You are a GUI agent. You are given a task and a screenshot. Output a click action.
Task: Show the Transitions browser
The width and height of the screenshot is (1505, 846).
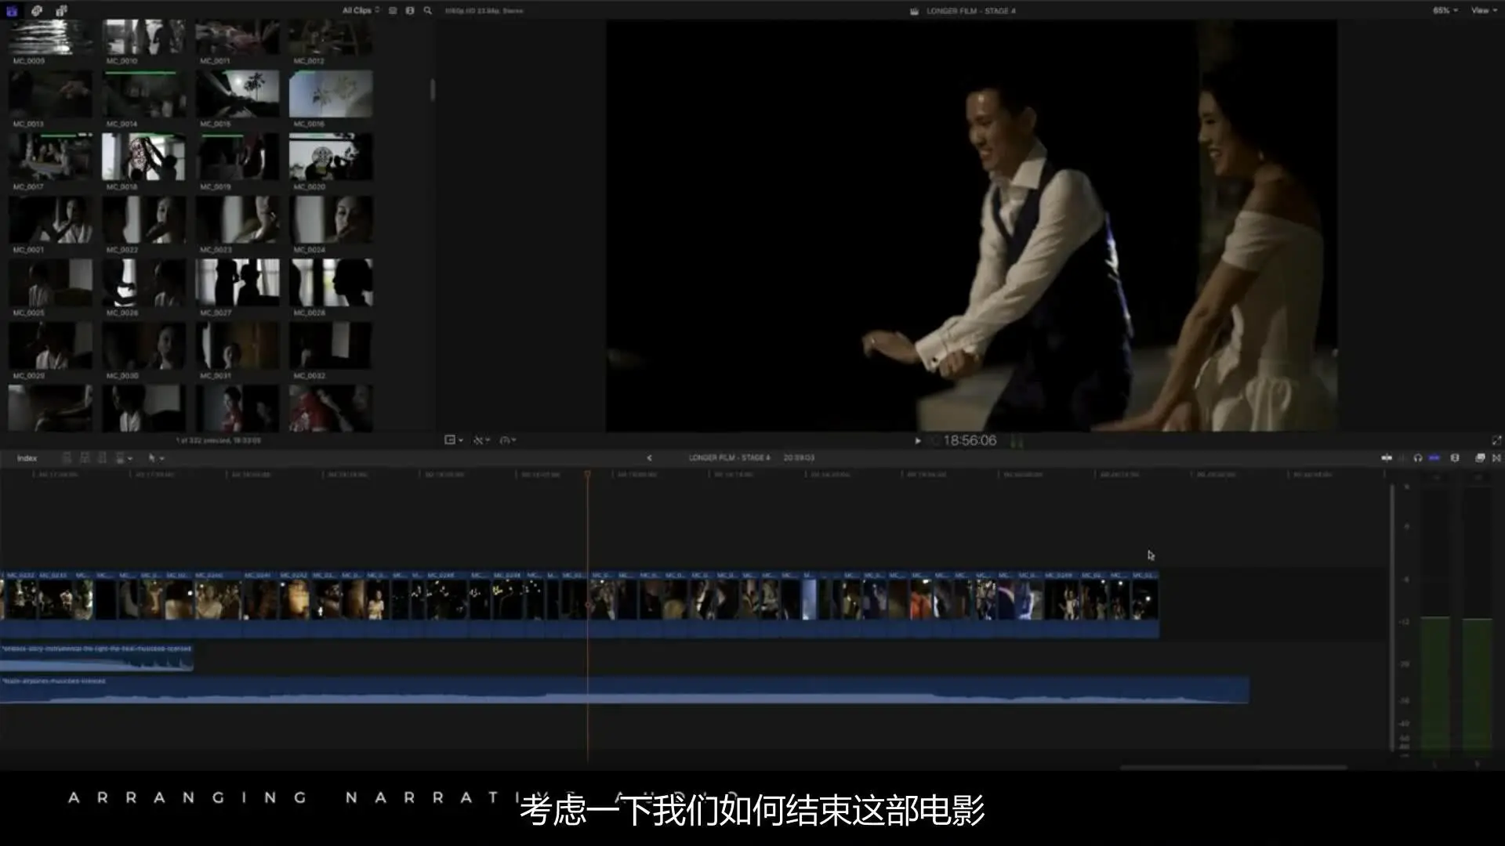1496,458
